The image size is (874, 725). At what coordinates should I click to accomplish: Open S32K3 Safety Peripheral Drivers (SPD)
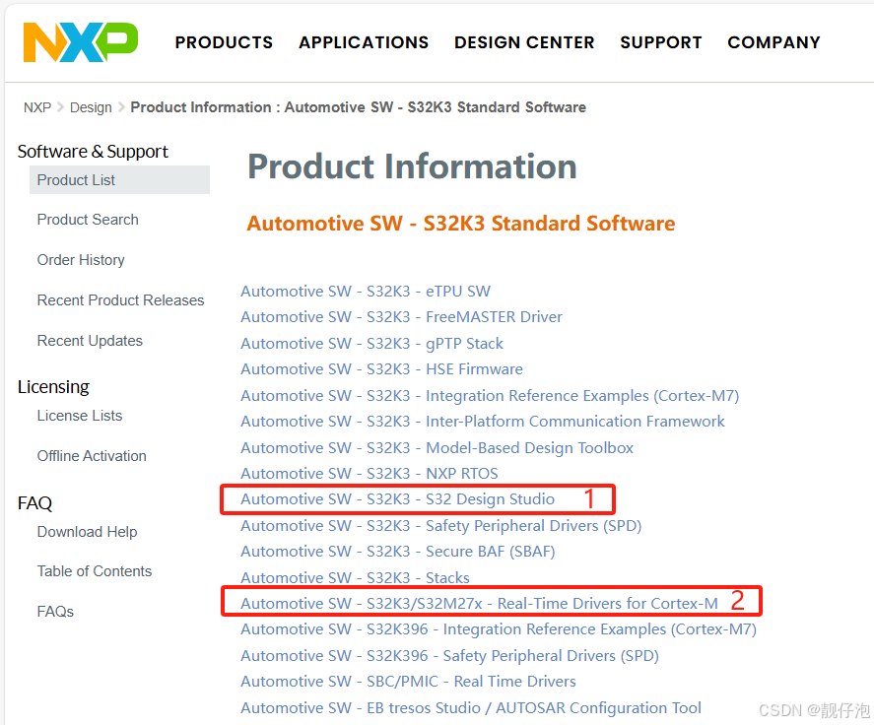(x=440, y=525)
